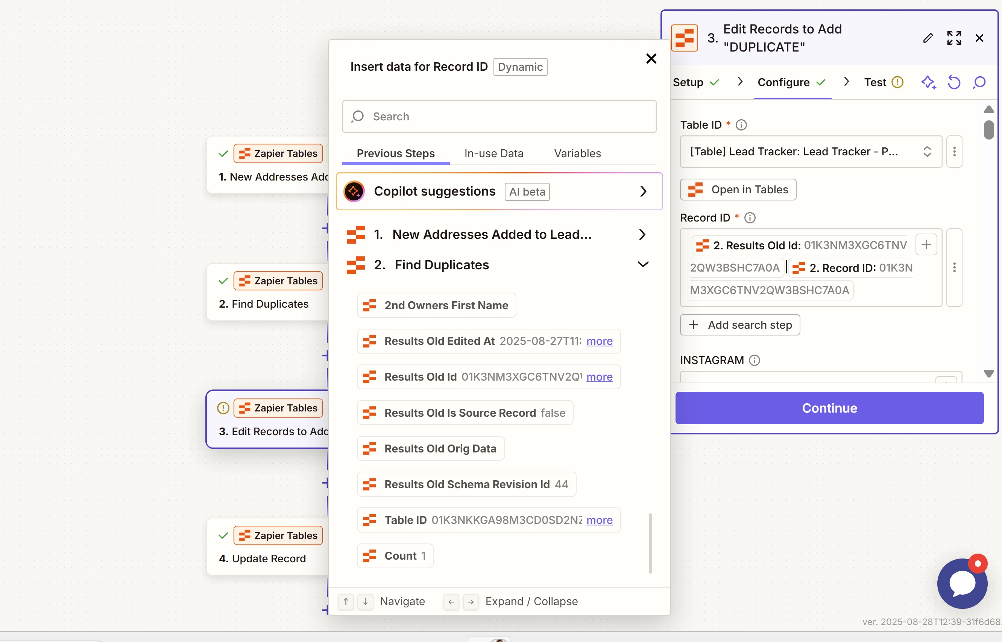Click the info icon next to Record ID
This screenshot has width=1002, height=642.
coord(750,218)
